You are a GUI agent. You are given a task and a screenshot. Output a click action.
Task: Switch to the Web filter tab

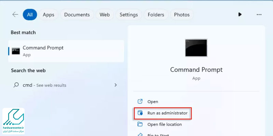click(x=105, y=15)
